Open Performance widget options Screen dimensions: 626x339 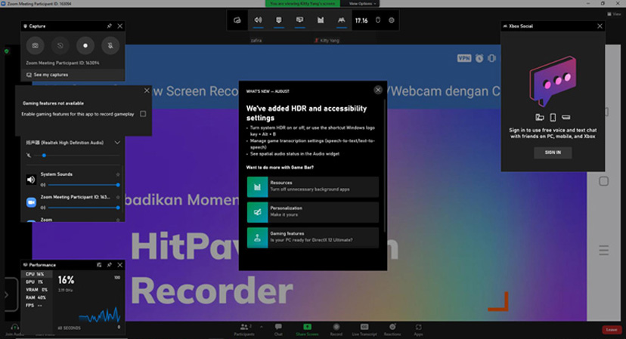(x=99, y=265)
